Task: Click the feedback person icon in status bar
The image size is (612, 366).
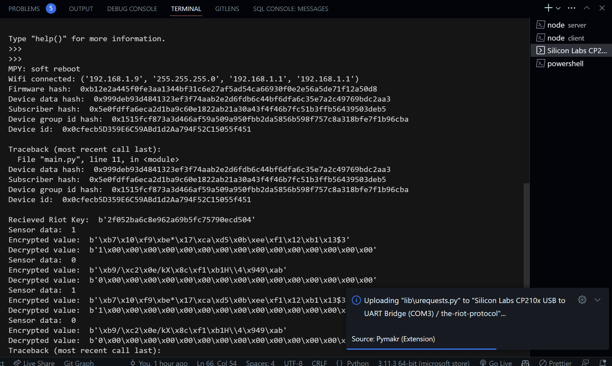Action: [x=585, y=363]
